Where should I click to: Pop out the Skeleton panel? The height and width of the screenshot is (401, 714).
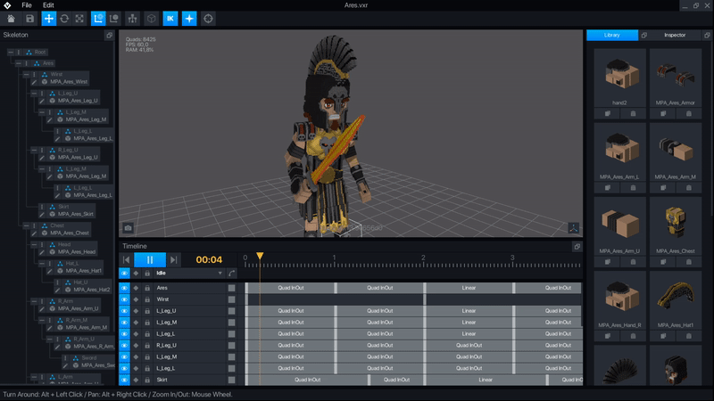pos(109,35)
